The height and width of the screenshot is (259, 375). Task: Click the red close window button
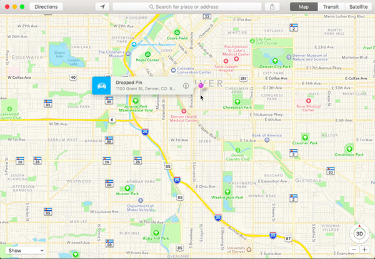(x=7, y=7)
